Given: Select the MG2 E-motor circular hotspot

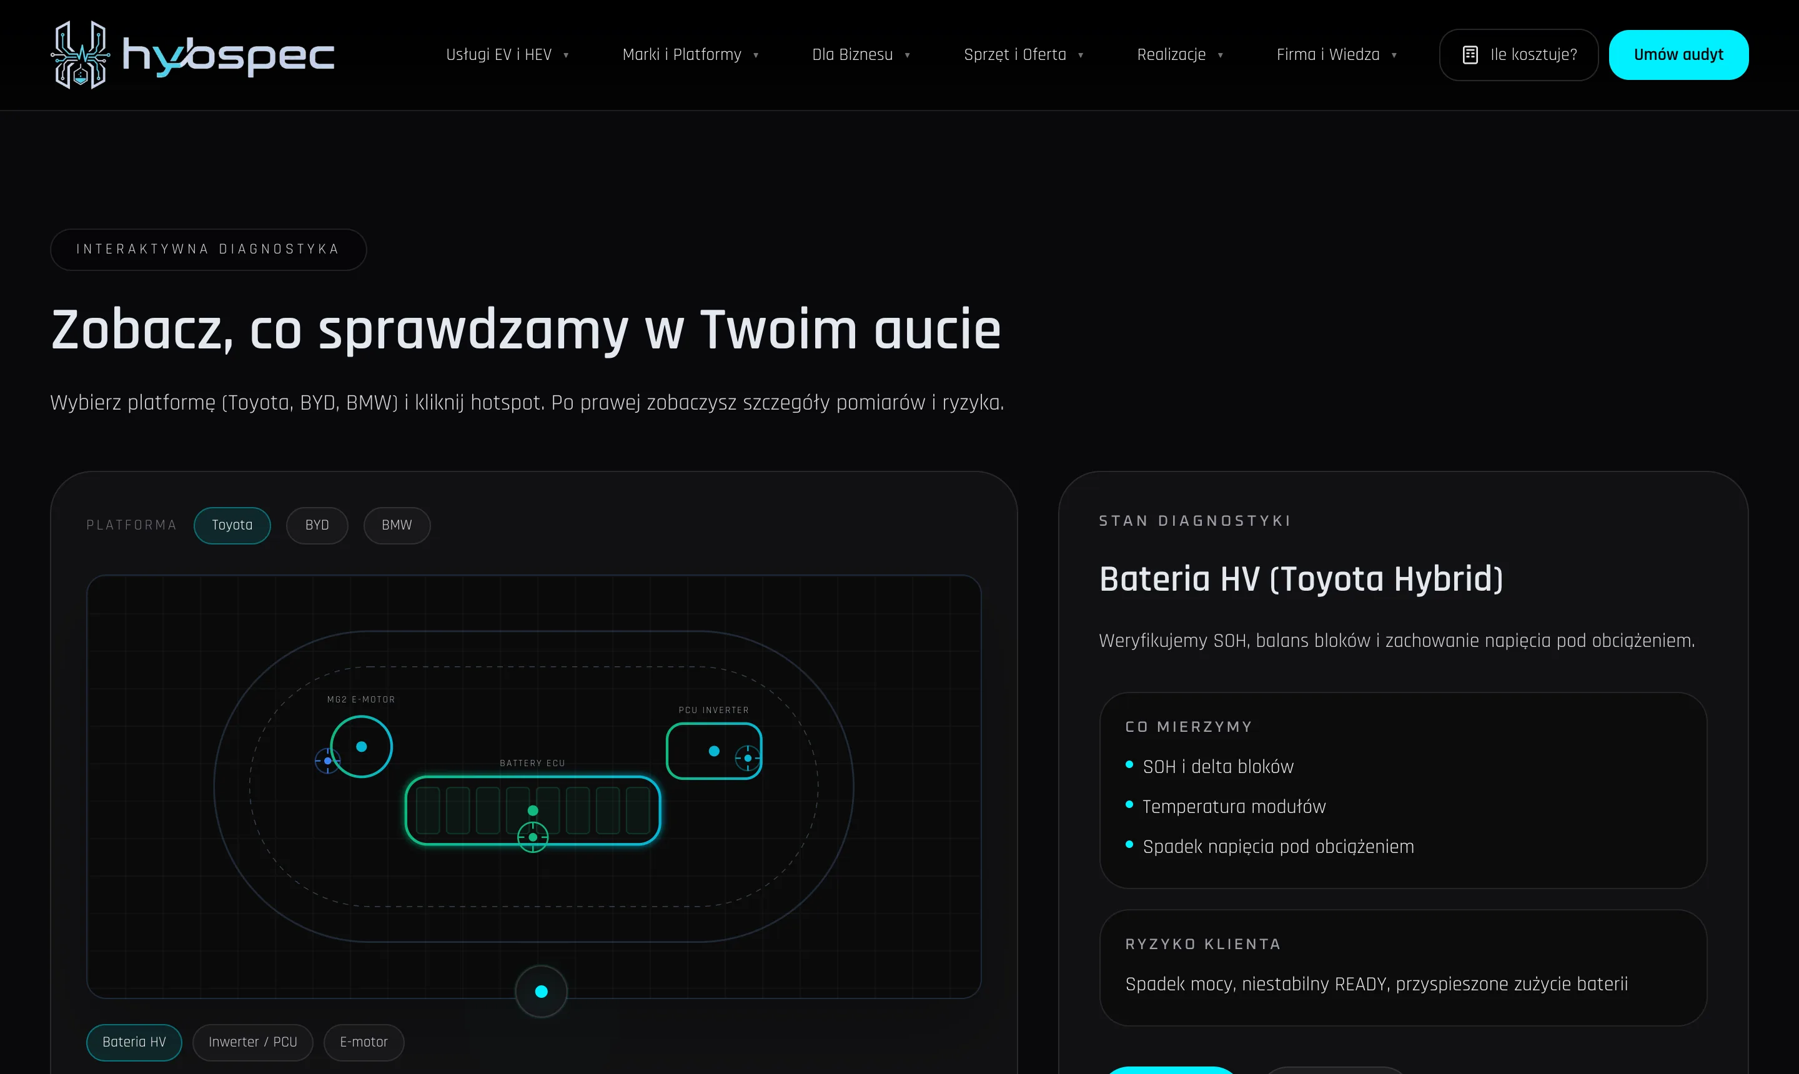Looking at the screenshot, I should click(x=361, y=746).
